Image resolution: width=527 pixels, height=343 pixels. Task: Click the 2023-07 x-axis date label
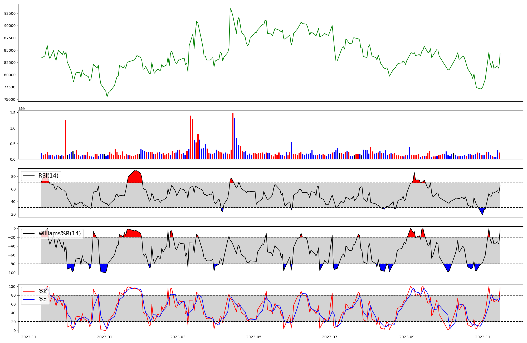click(x=330, y=337)
